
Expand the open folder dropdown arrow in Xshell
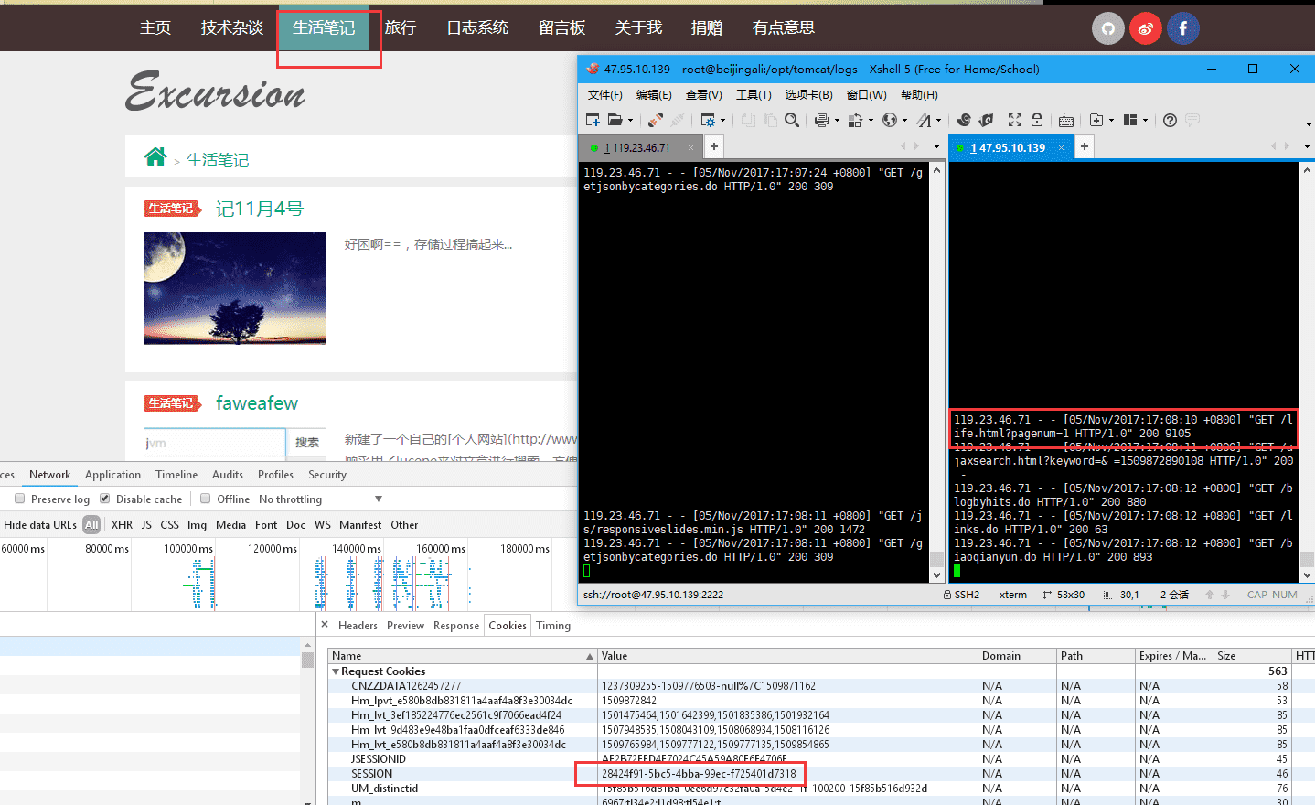[630, 121]
